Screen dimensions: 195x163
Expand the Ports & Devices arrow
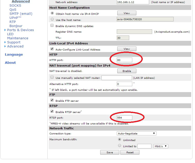tap(5, 30)
